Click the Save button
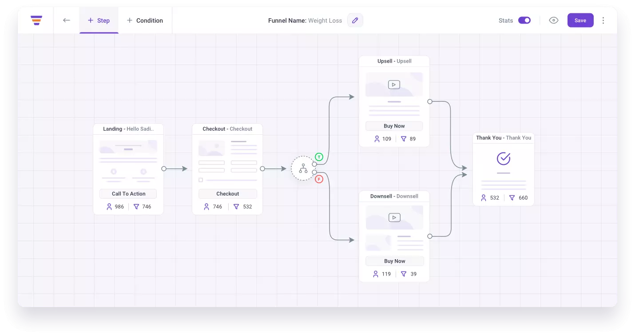Screen dimensions: 635x336 coord(580,20)
